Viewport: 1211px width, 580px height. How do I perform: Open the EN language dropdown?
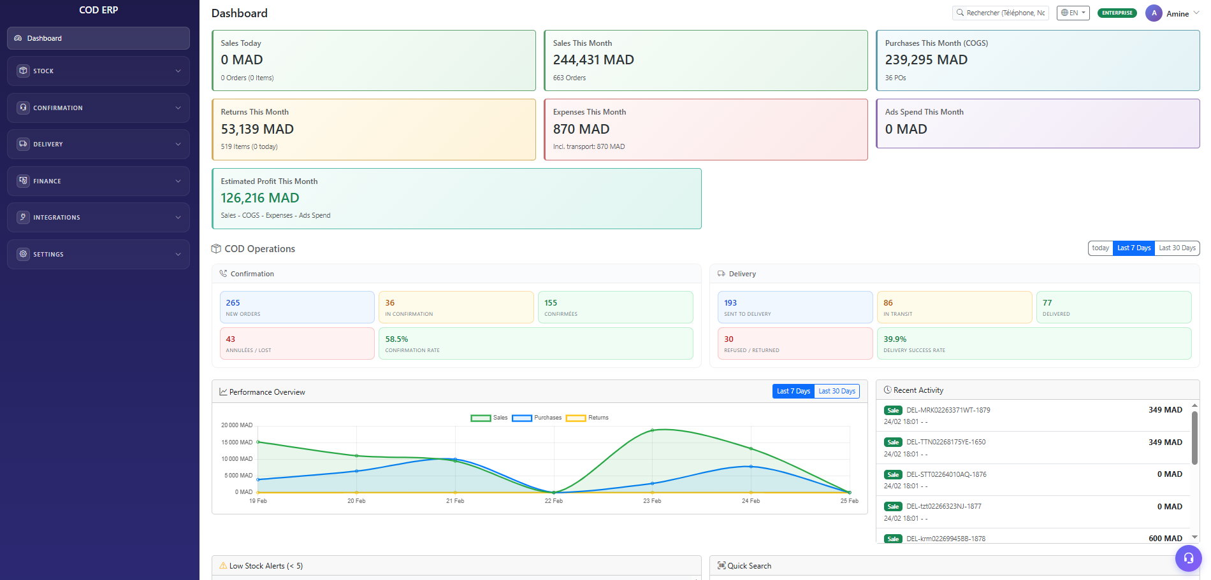pos(1073,12)
